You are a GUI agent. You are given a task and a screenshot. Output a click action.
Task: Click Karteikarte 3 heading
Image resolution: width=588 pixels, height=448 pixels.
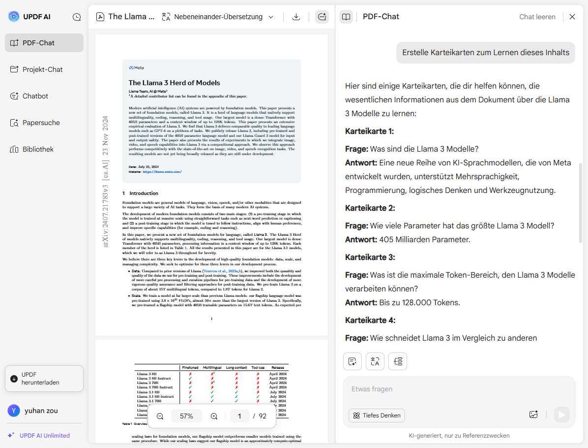tap(370, 257)
